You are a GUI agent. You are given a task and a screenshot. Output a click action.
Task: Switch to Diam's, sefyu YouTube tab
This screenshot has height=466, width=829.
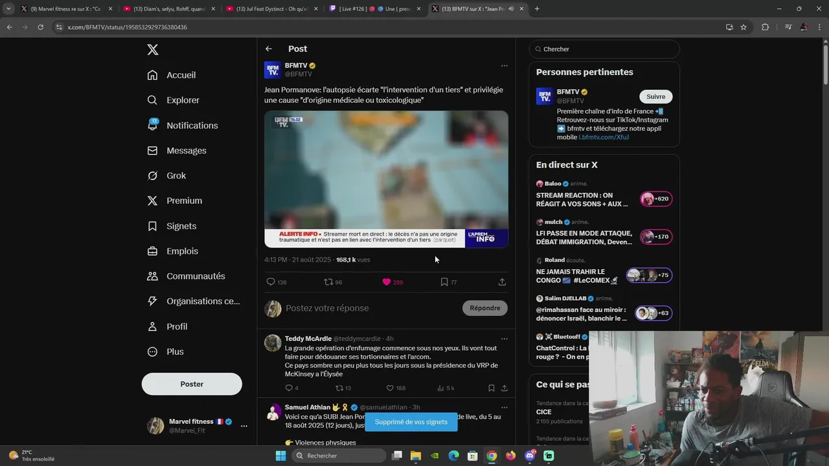[x=168, y=9]
